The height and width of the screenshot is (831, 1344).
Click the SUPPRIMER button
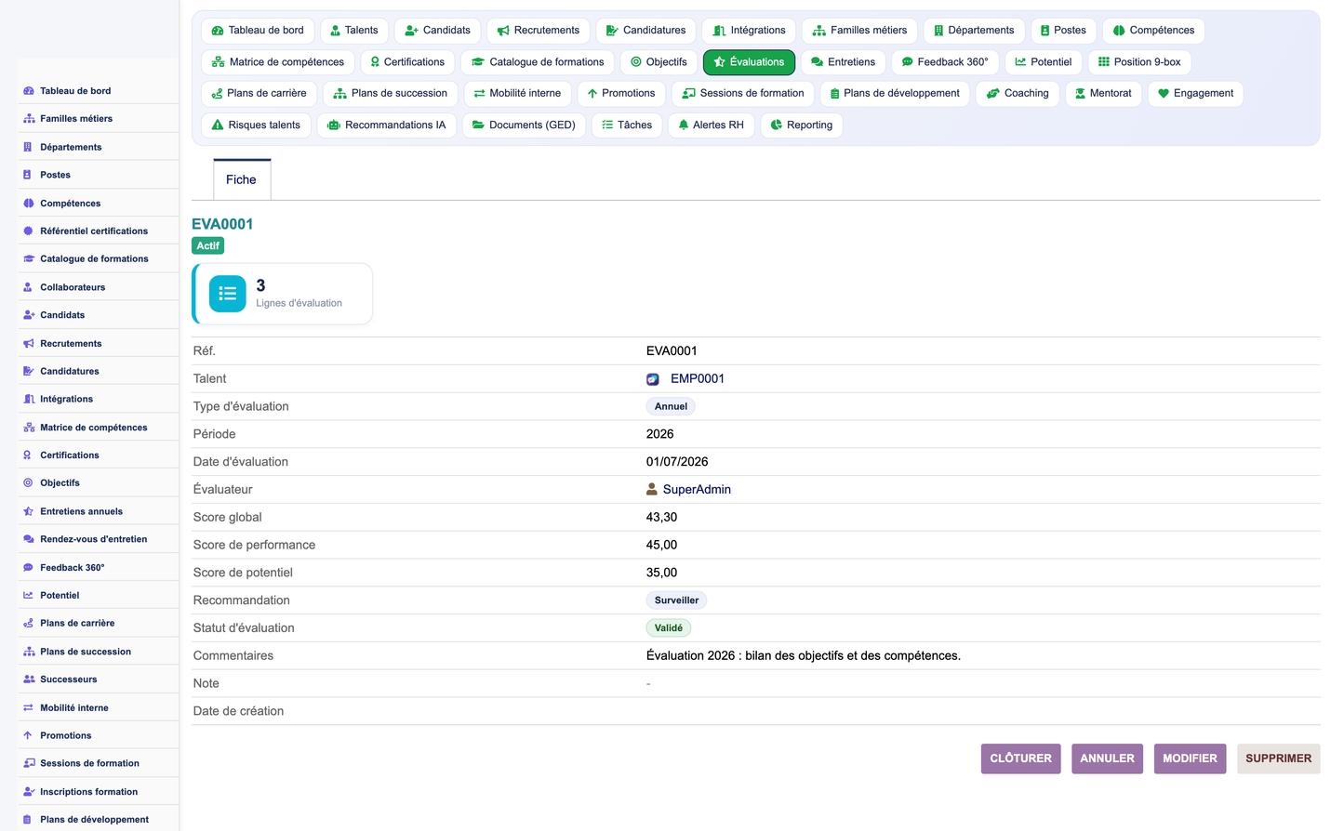1278,758
